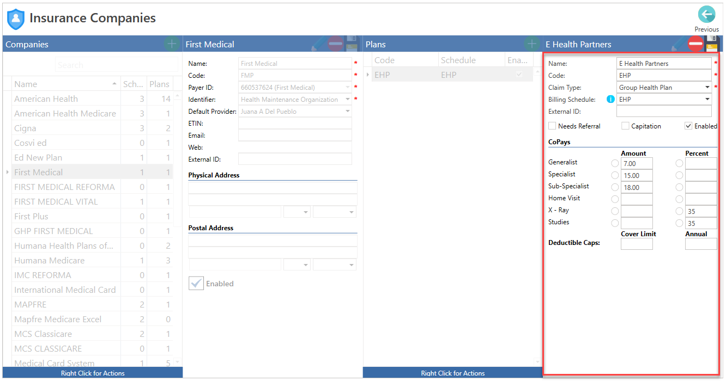Select the International Medical Card company row
The image size is (726, 381).
92,290
